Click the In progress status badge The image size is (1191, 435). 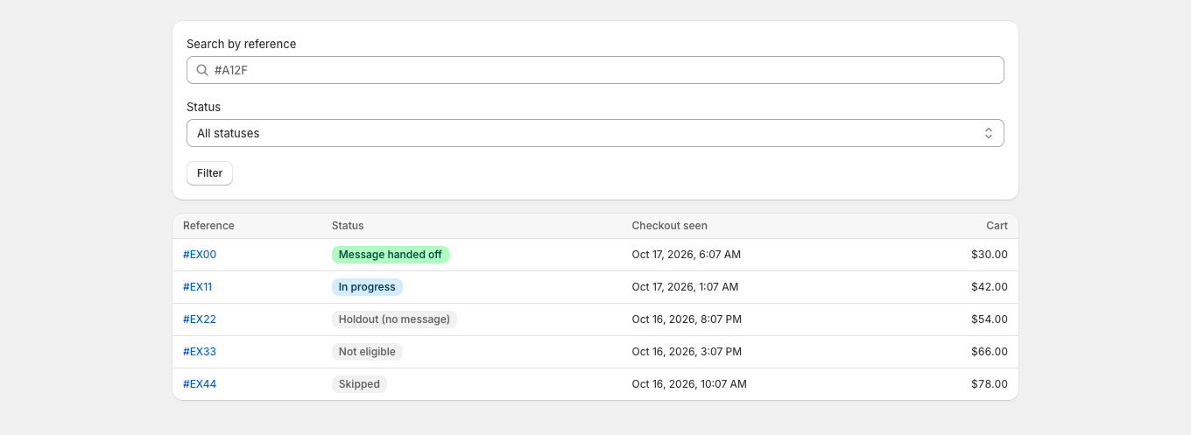(x=367, y=287)
